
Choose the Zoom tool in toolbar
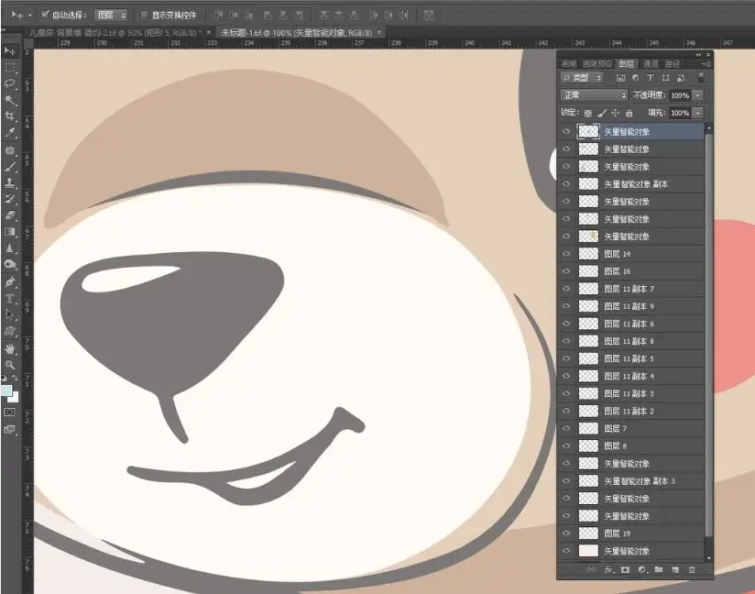tap(10, 365)
